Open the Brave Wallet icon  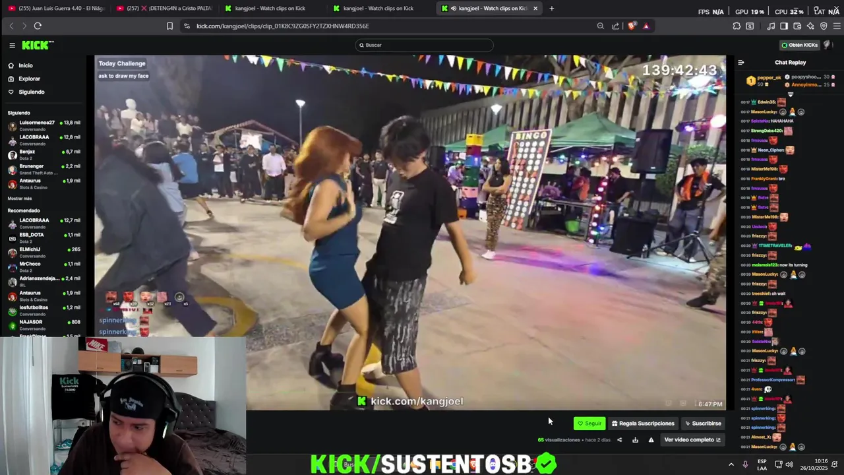(x=797, y=26)
